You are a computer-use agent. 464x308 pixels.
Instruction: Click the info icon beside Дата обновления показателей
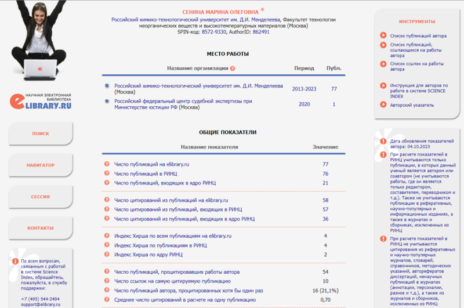(x=383, y=141)
